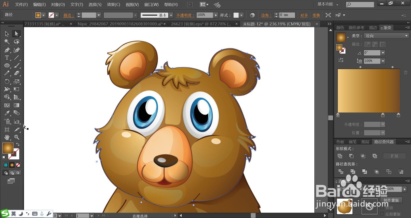The image size is (411, 218).
Task: Select the Direct Selection tool
Action: point(16,34)
